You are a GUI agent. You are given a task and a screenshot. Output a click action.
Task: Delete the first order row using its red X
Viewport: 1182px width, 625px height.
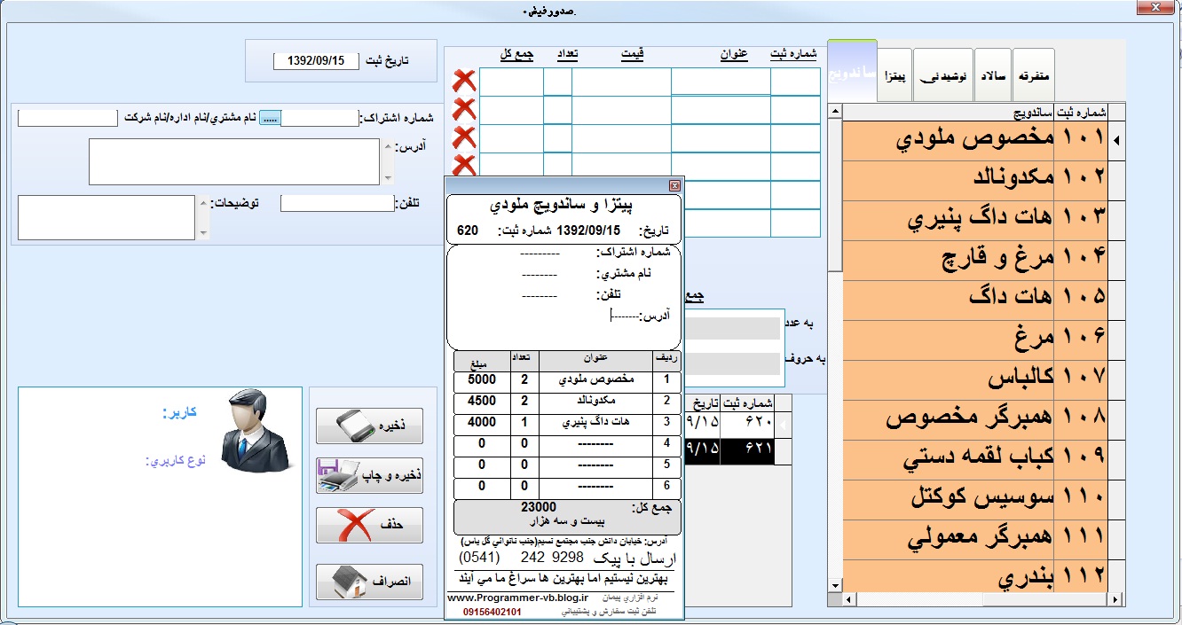(x=464, y=82)
